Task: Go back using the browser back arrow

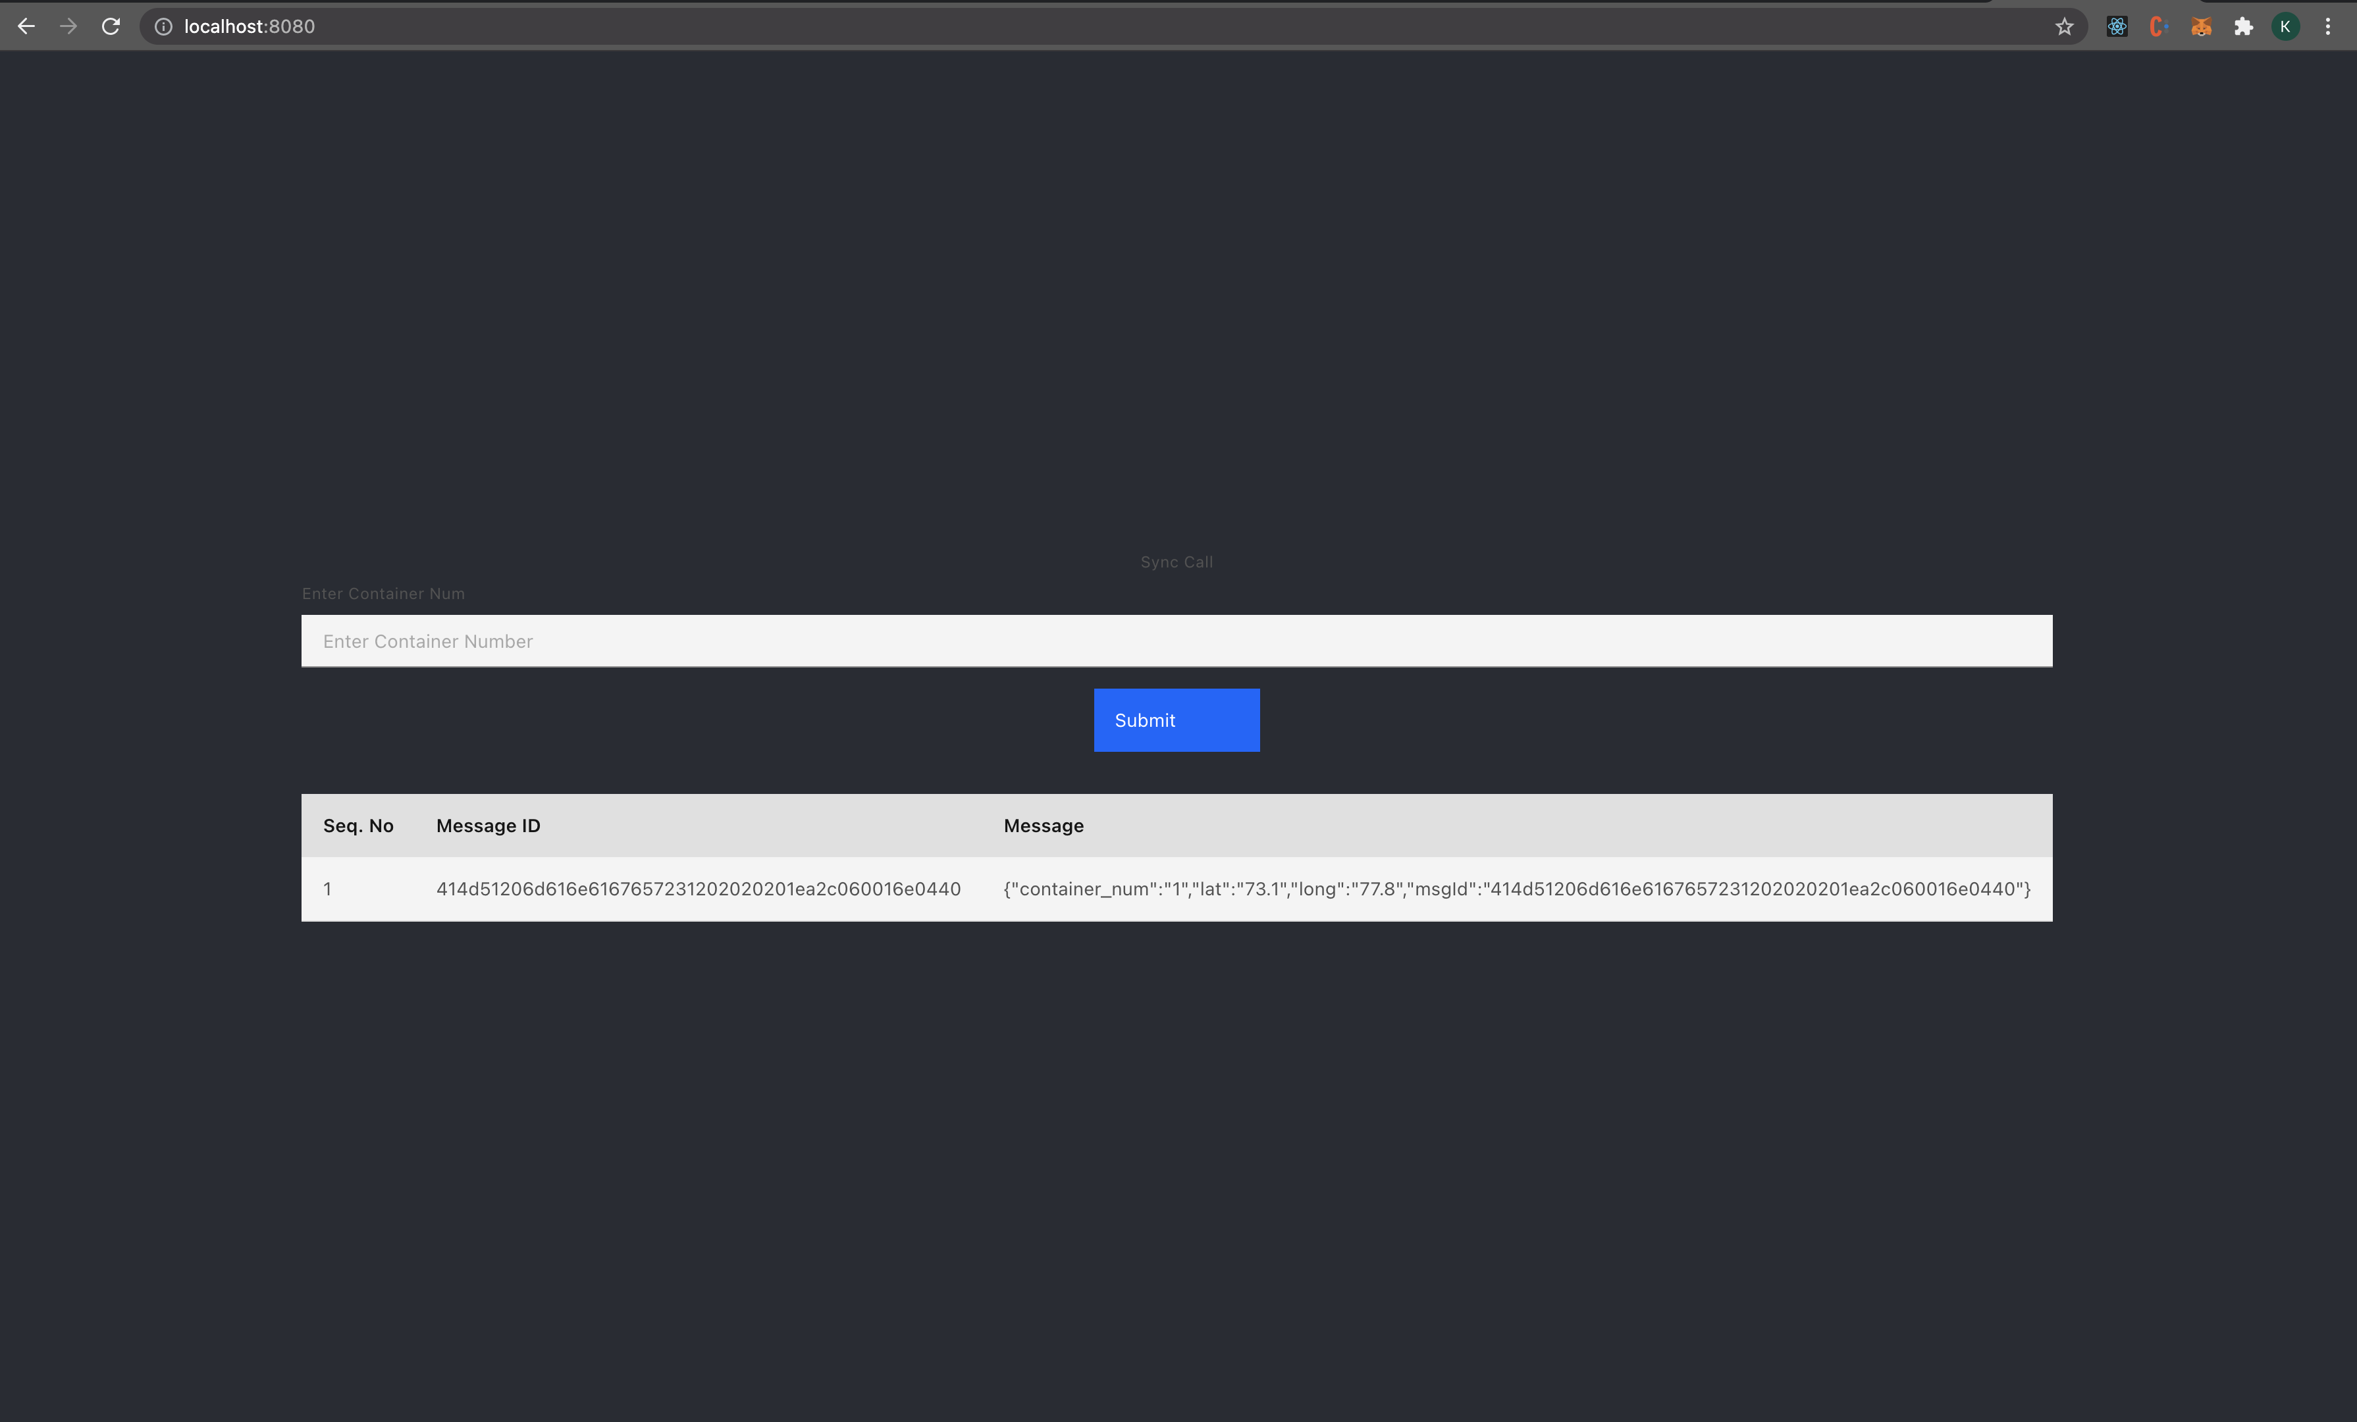Action: coord(26,27)
